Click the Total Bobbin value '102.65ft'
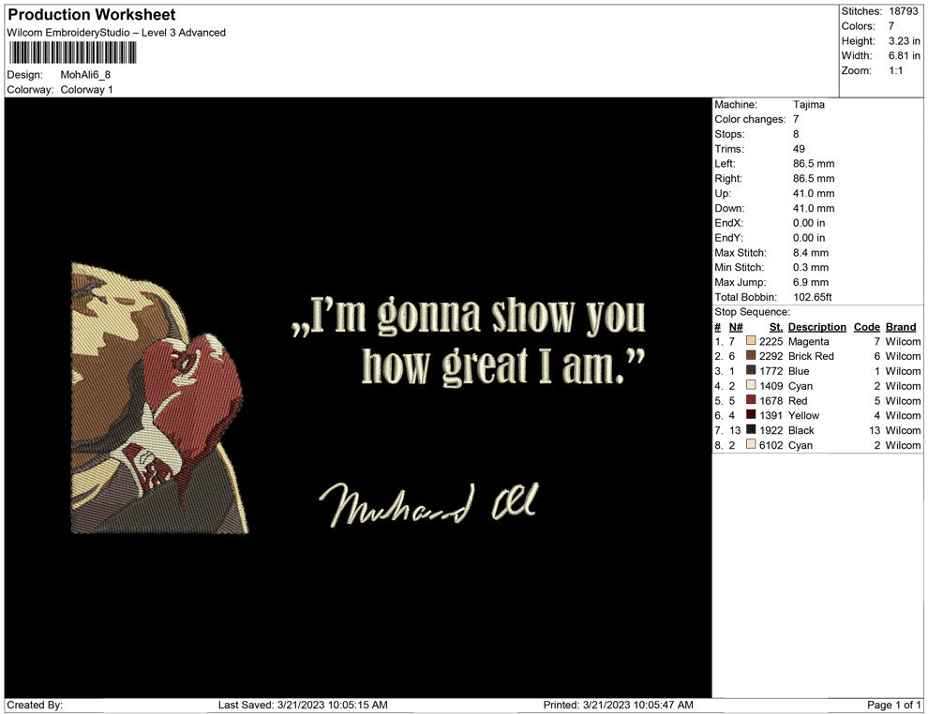 point(812,297)
